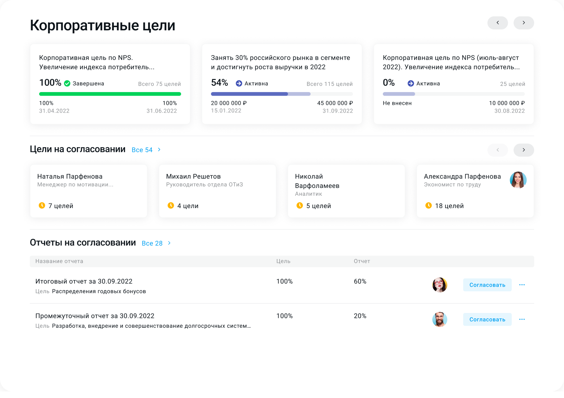Image resolution: width=564 pixels, height=398 pixels.
Task: Click the 54% goal progress bar
Action: [282, 94]
